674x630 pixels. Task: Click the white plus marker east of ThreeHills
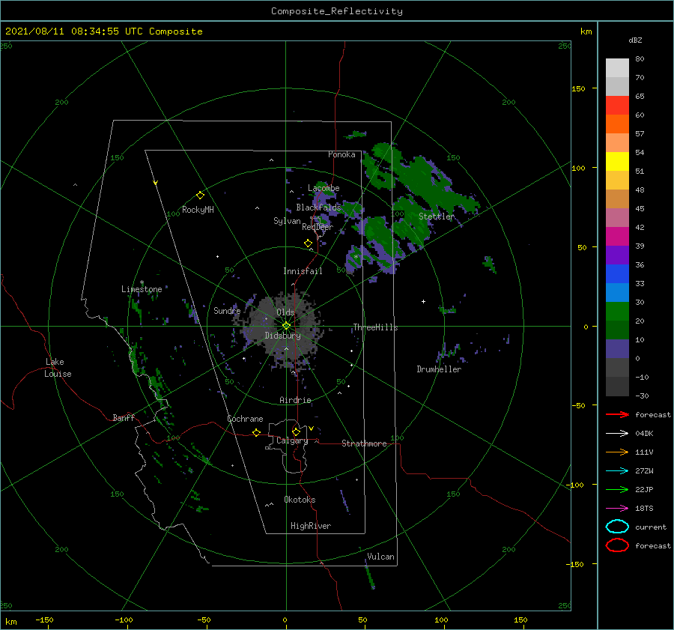pos(423,301)
